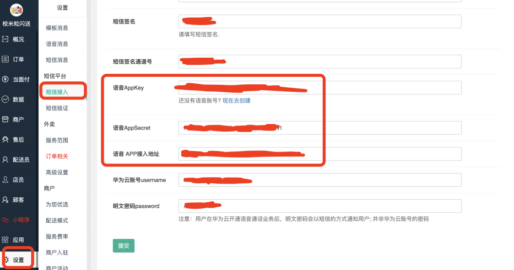Click the 短信平台 group heading
This screenshot has height=270, width=514.
click(x=55, y=76)
